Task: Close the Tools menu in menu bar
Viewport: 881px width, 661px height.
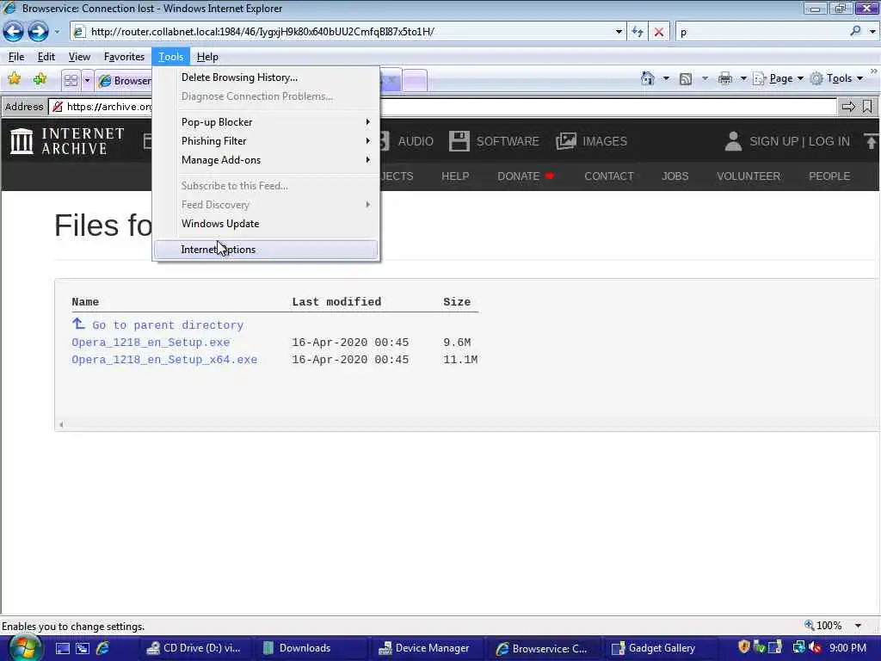Action: (171, 57)
